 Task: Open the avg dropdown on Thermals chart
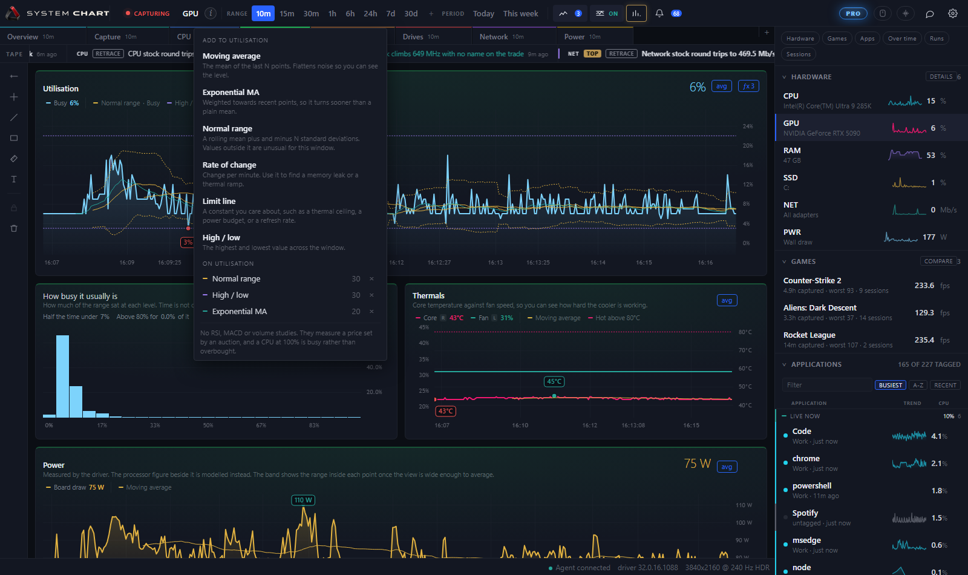pos(727,300)
